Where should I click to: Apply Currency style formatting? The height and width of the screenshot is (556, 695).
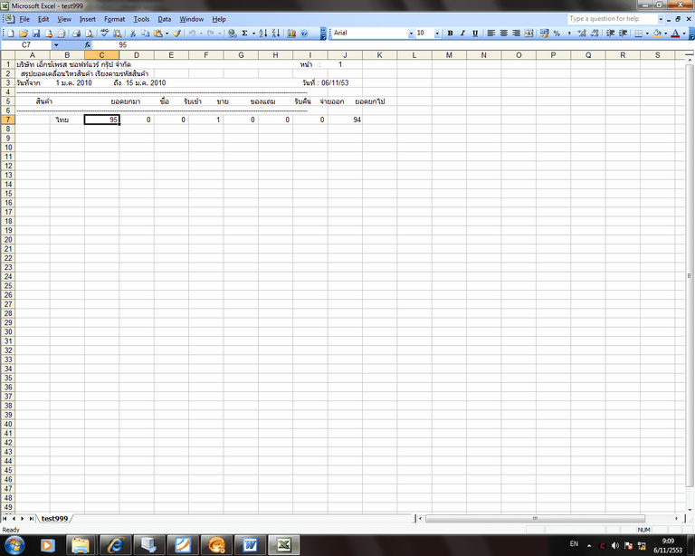coord(544,34)
